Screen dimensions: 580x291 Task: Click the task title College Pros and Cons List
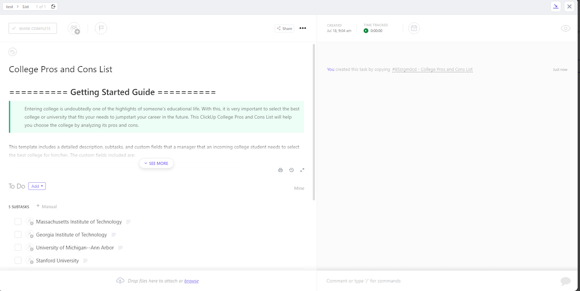pos(60,69)
